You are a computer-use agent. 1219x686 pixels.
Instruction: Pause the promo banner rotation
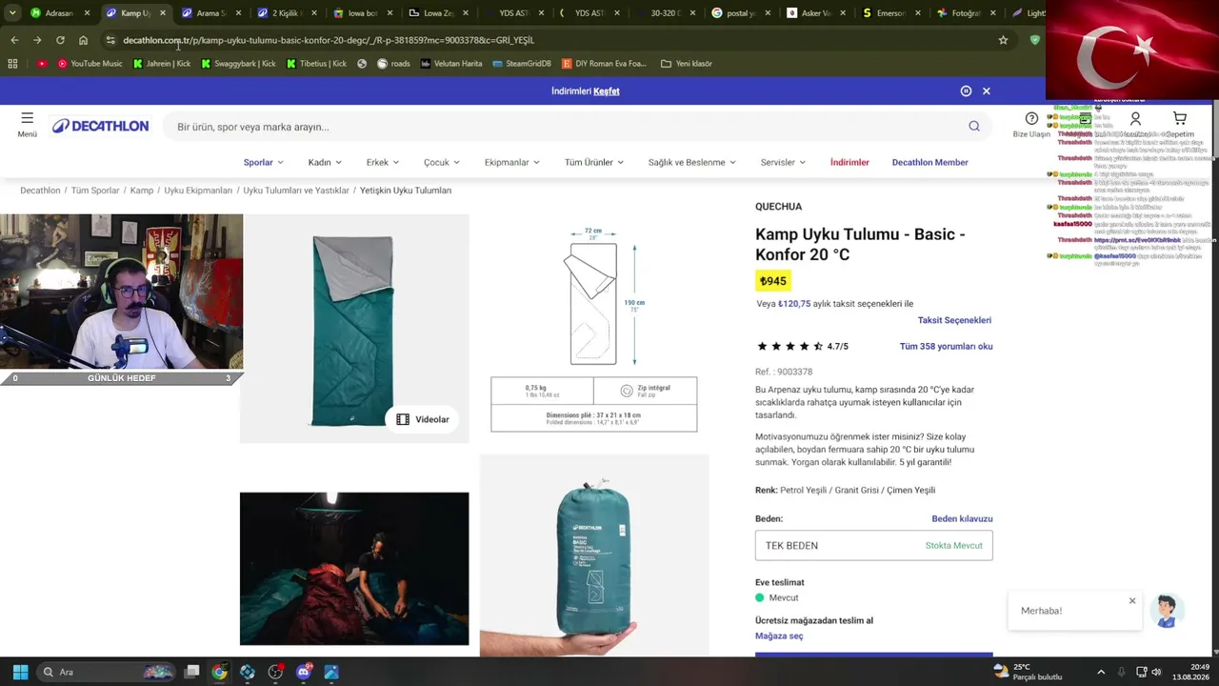click(x=966, y=91)
